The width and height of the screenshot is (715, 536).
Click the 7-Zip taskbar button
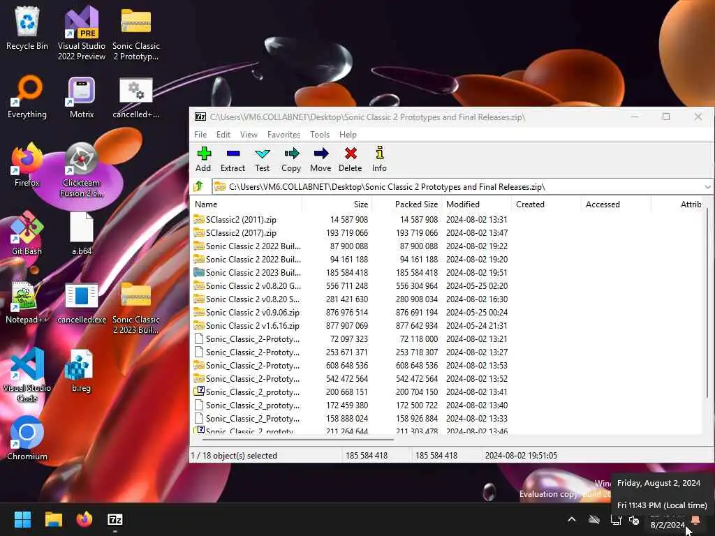tap(115, 519)
